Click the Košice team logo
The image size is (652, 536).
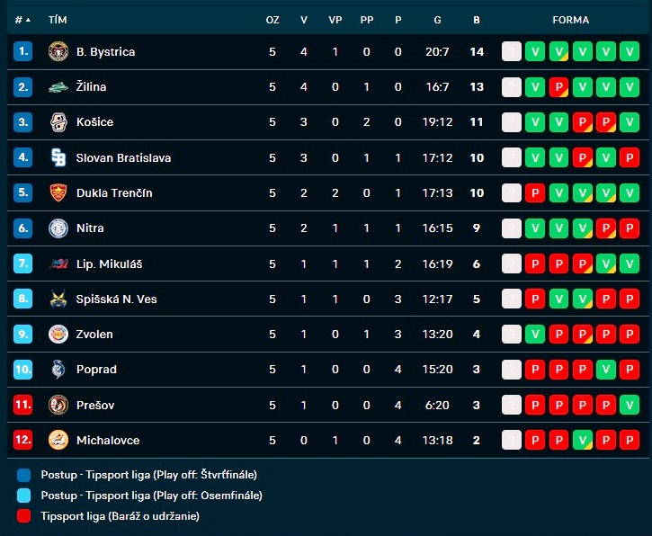pos(58,122)
